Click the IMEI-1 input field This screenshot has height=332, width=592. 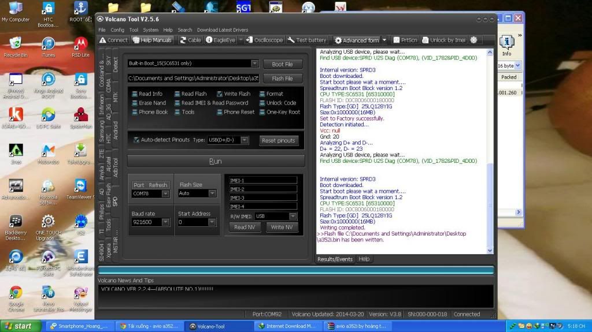pyautogui.click(x=263, y=180)
